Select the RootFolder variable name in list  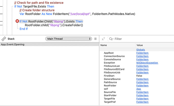(110, 86)
